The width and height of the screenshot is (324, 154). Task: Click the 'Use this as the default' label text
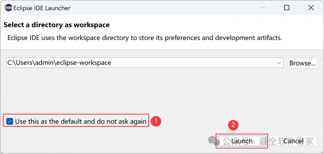click(80, 121)
